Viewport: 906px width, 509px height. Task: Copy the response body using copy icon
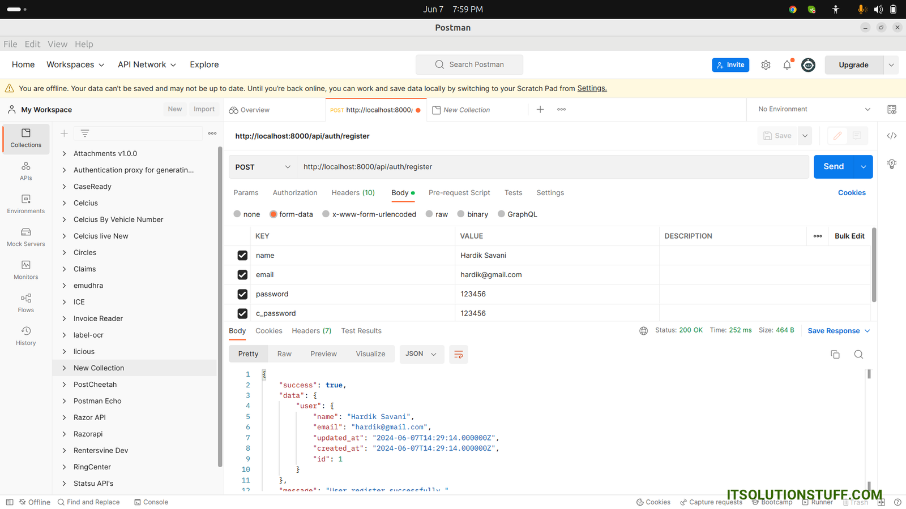835,355
